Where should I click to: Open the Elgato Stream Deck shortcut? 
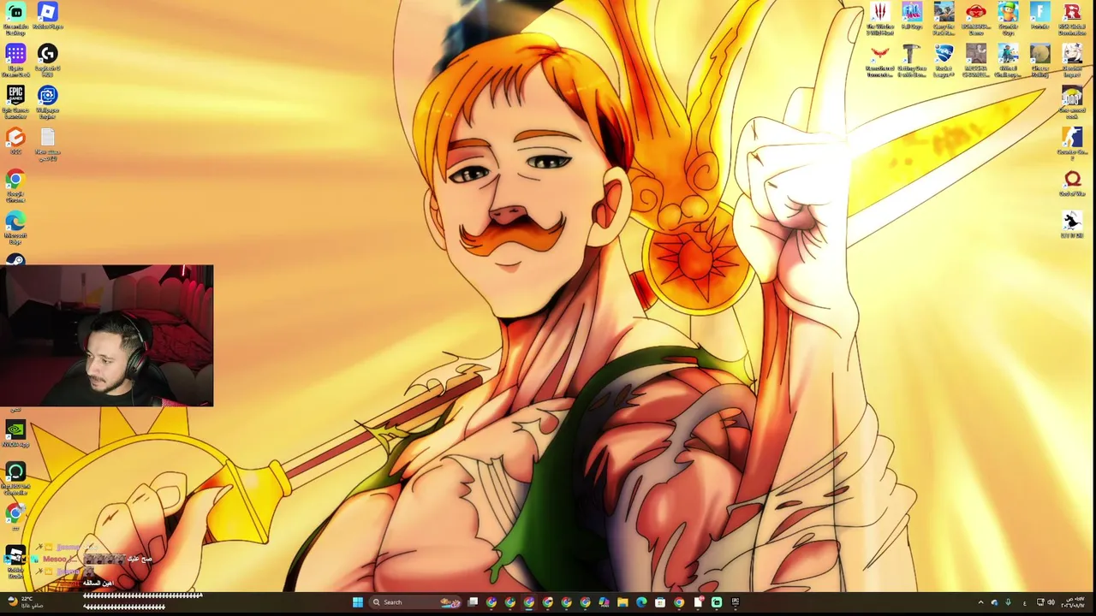(15, 61)
